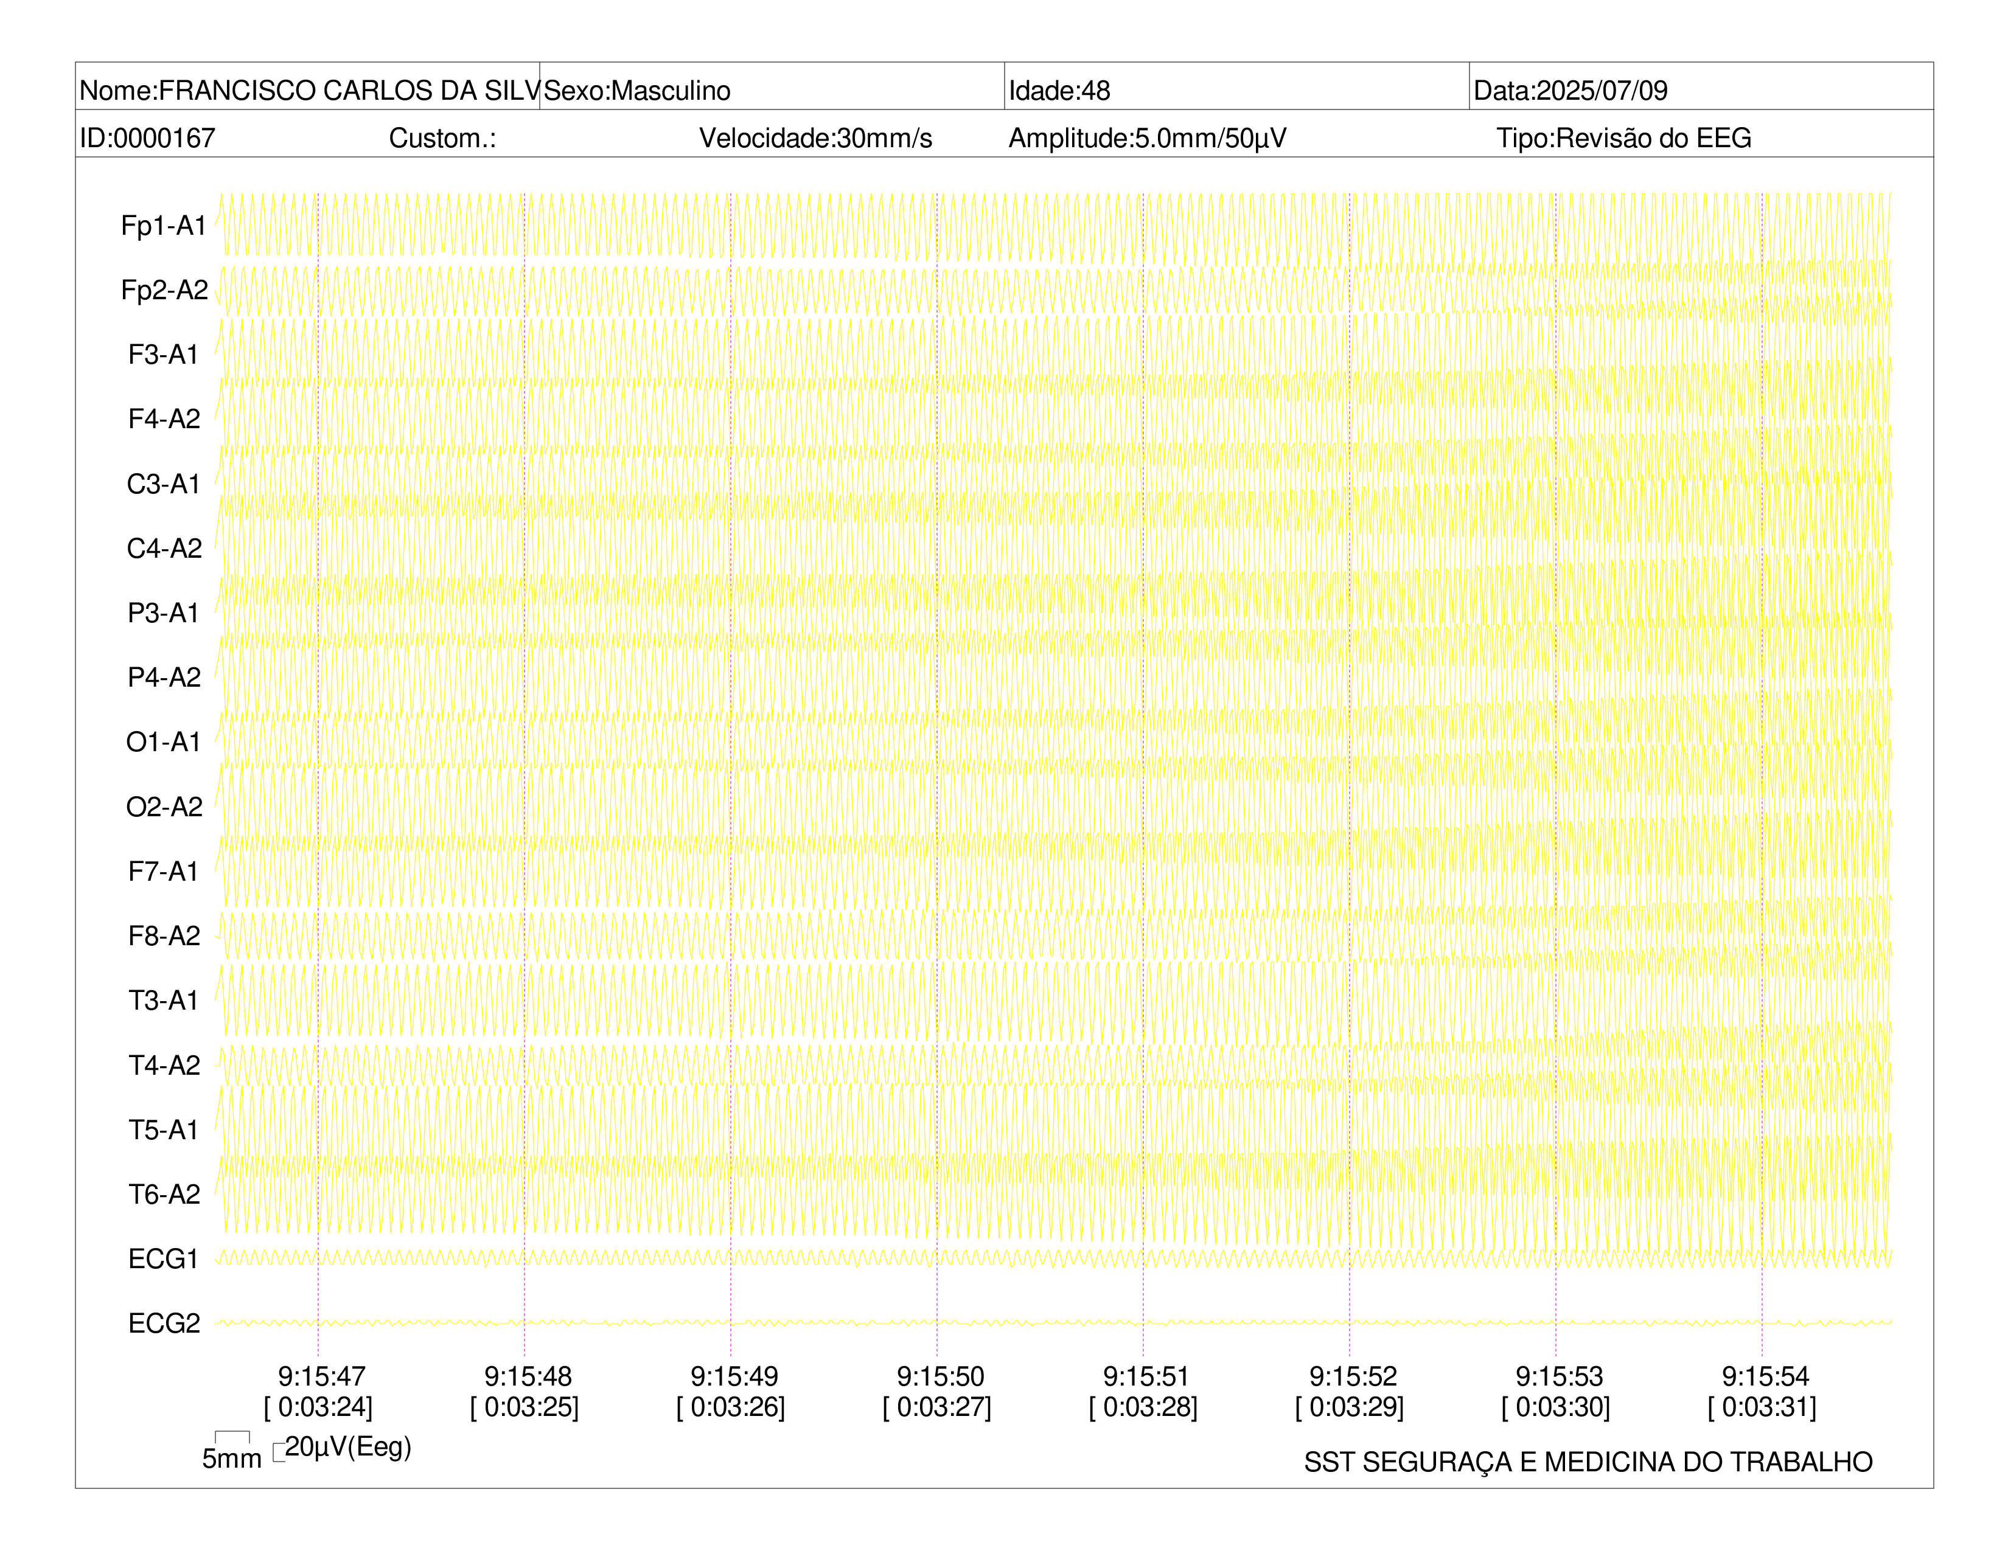The width and height of the screenshot is (2008, 1551).
Task: Click the elapsed time '[ 0:03:30]'
Action: tap(1556, 1407)
